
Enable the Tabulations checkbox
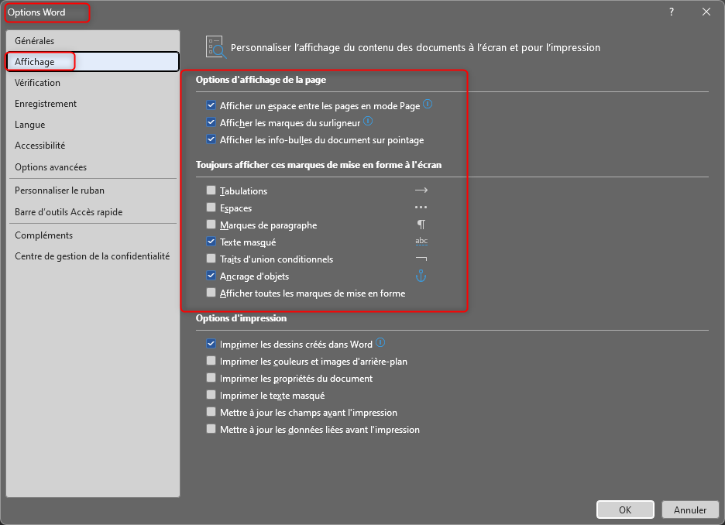[211, 191]
